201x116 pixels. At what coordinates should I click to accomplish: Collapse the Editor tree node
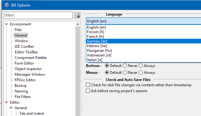[x=7, y=102]
